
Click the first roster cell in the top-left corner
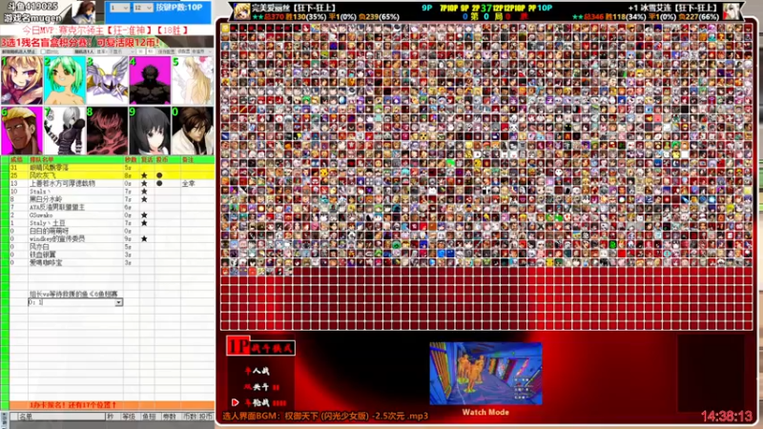coord(225,29)
